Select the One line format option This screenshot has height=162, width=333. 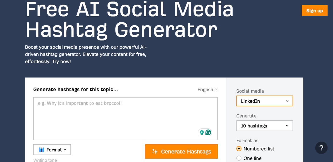[x=239, y=158]
